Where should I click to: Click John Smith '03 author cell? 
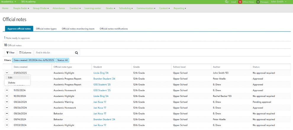[221, 73]
